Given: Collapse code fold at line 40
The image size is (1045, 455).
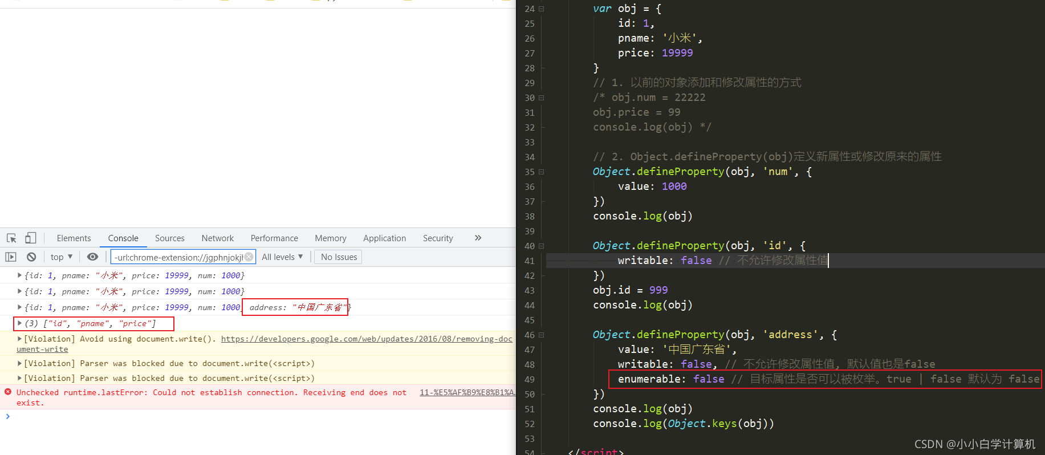Looking at the screenshot, I should [x=542, y=246].
